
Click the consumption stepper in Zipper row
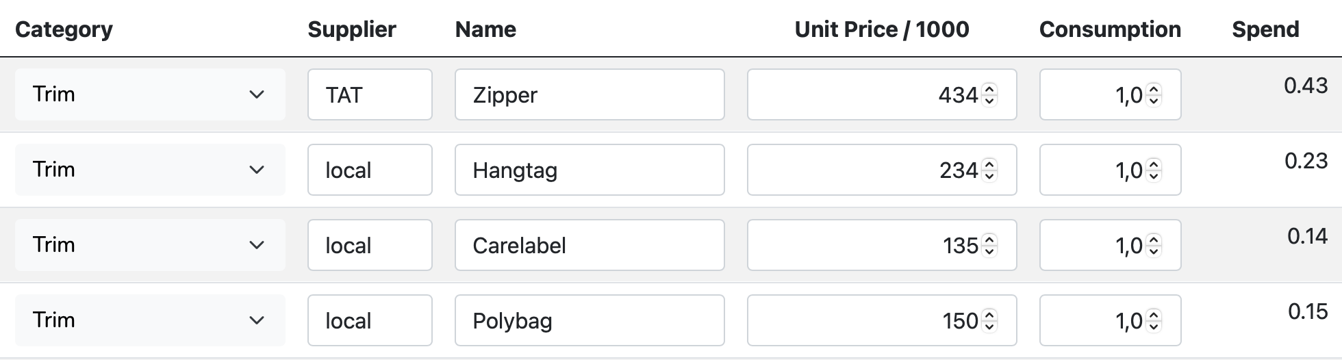1154,94
